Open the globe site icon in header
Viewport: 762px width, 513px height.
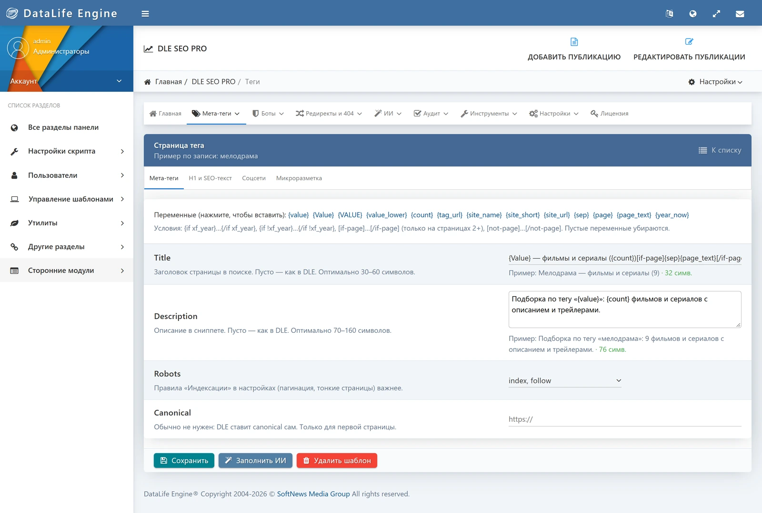coord(693,14)
